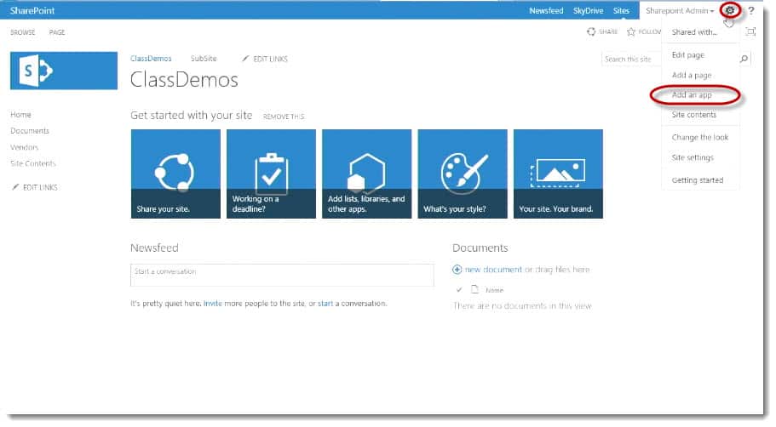Open the settings gear menu

pyautogui.click(x=730, y=10)
